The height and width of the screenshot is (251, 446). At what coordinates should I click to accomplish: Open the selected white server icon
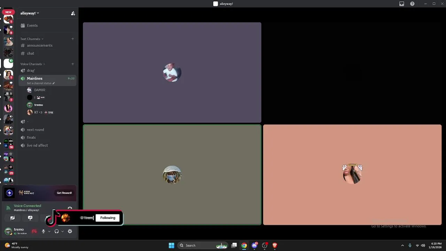(x=8, y=63)
